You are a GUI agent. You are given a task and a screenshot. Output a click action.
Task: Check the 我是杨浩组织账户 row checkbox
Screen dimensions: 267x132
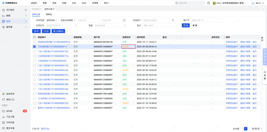34,42
